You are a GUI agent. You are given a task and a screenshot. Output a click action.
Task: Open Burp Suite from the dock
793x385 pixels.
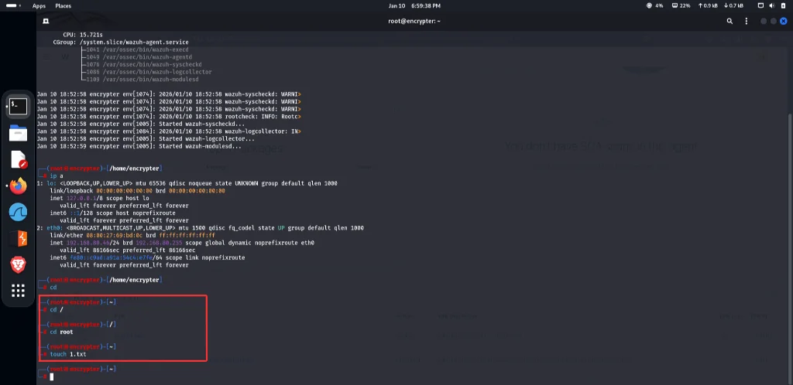point(19,238)
